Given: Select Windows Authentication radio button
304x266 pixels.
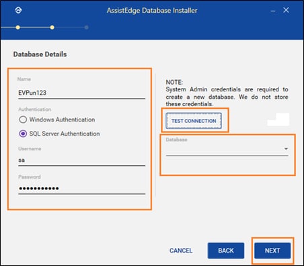Looking at the screenshot, I should (x=23, y=120).
